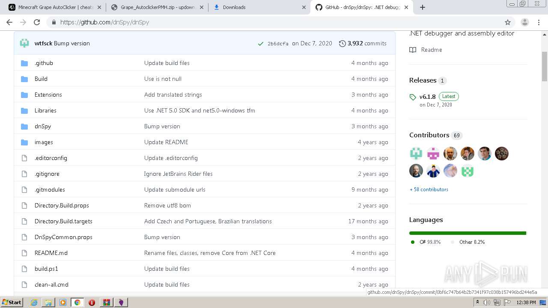Close the GitHub dnSpy tab
Viewport: 548px width, 308px height.
(406, 7)
